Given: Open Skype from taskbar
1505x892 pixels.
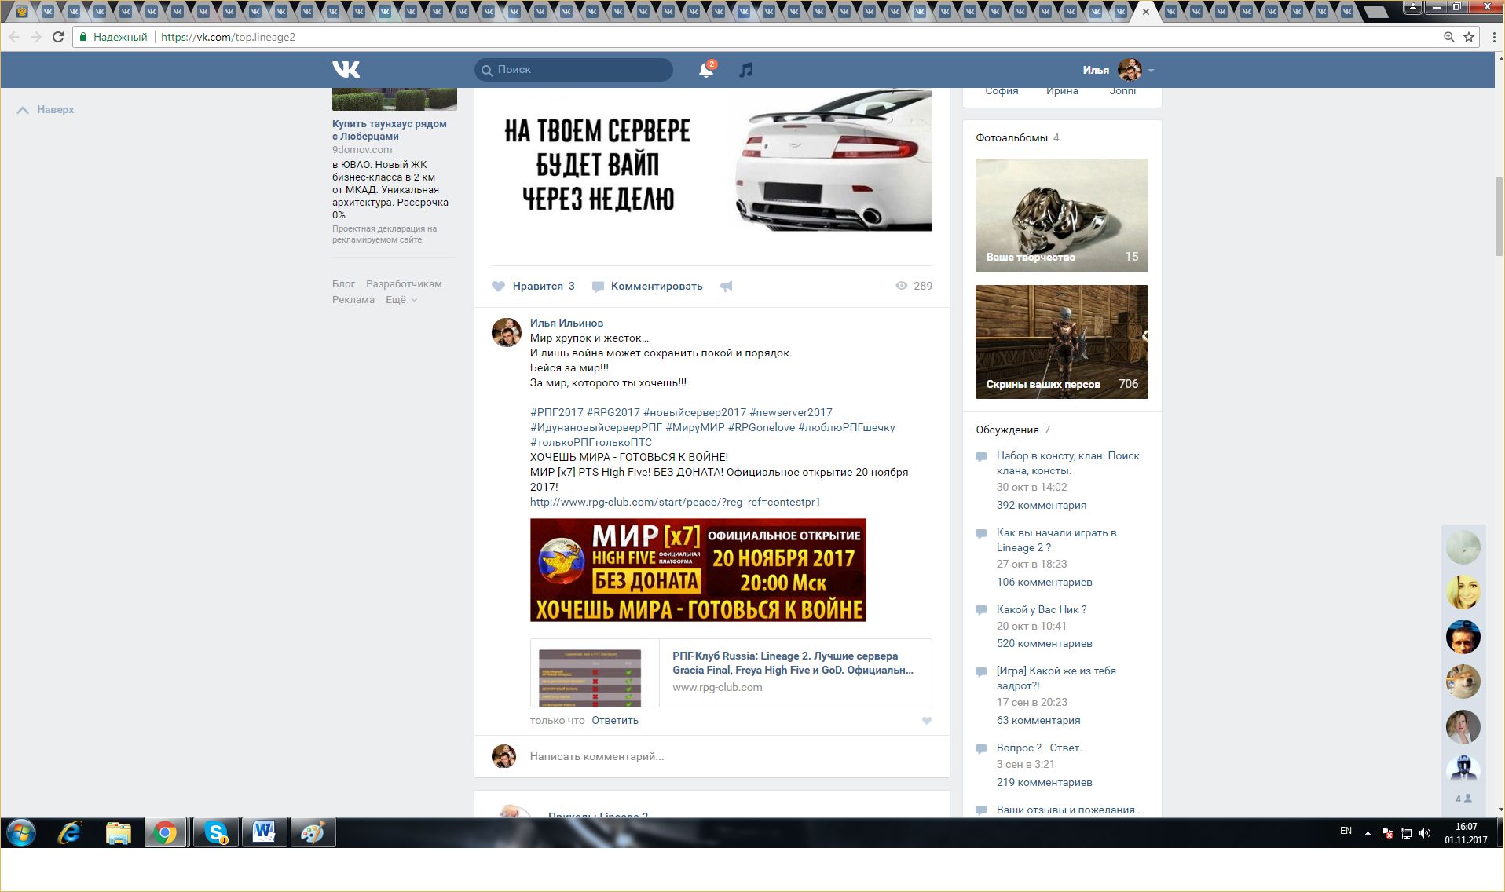Looking at the screenshot, I should coord(215,832).
